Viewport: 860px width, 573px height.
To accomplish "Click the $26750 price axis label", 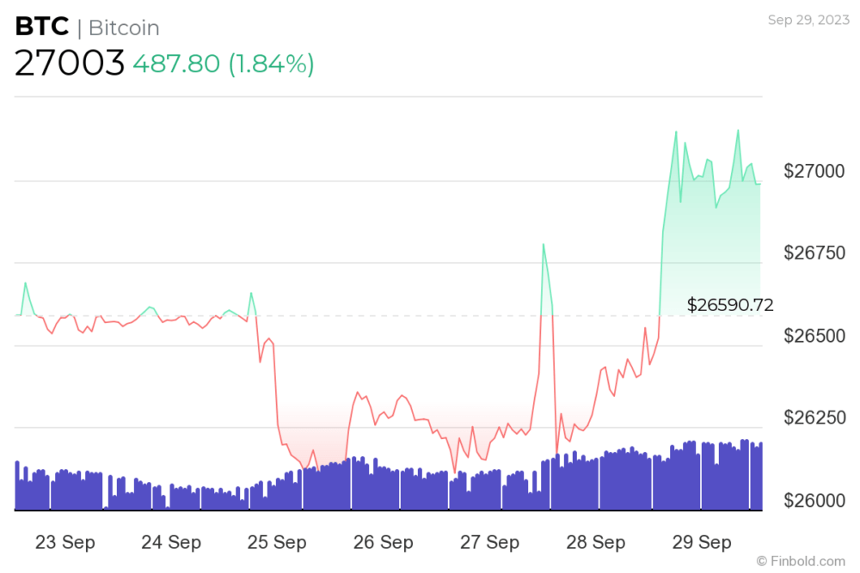I will pyautogui.click(x=814, y=253).
